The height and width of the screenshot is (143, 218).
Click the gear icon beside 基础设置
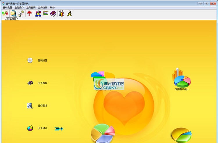(x=30, y=60)
